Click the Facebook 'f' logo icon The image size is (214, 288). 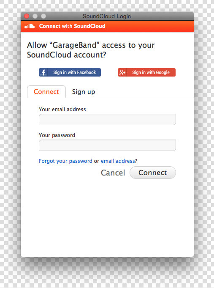pyautogui.click(x=43, y=72)
